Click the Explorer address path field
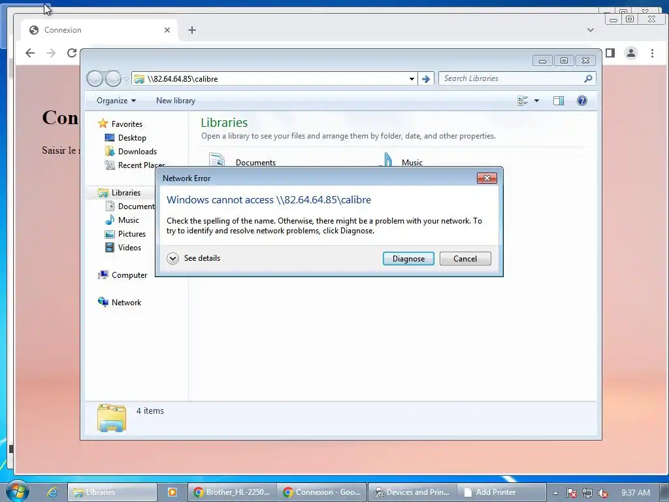669x502 pixels. (x=273, y=79)
